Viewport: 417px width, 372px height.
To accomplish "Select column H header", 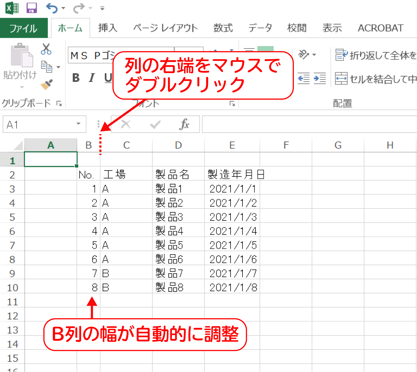I will point(390,145).
